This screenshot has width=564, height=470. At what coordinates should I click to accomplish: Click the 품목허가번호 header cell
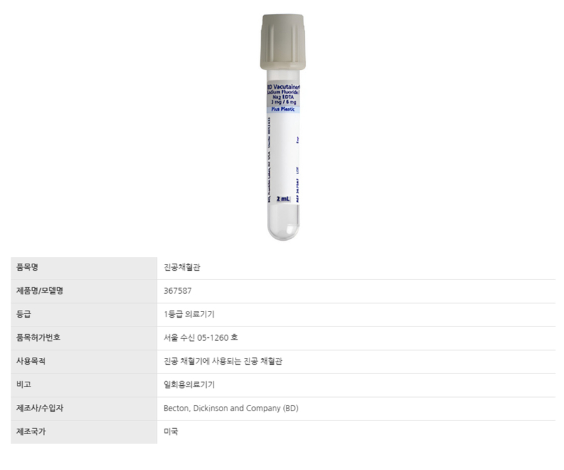pyautogui.click(x=84, y=338)
